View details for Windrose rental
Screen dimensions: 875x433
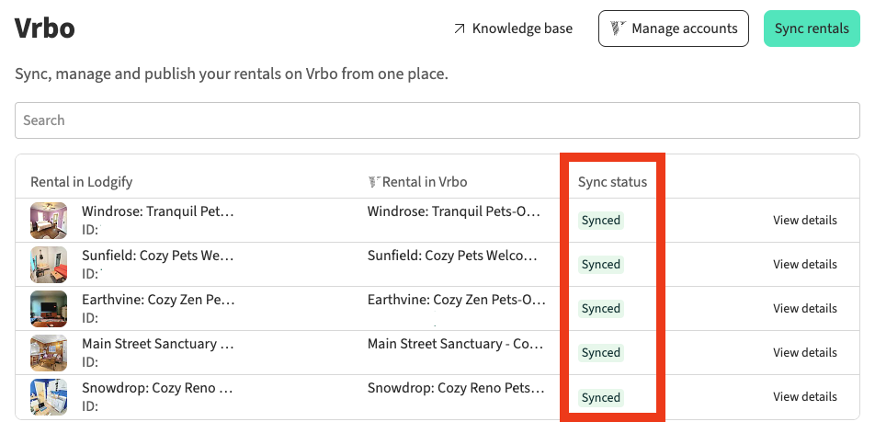coord(804,221)
